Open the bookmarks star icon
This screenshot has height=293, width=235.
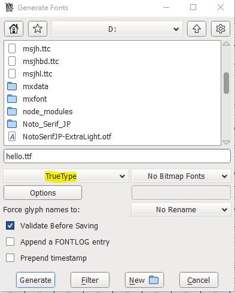pyautogui.click(x=38, y=29)
